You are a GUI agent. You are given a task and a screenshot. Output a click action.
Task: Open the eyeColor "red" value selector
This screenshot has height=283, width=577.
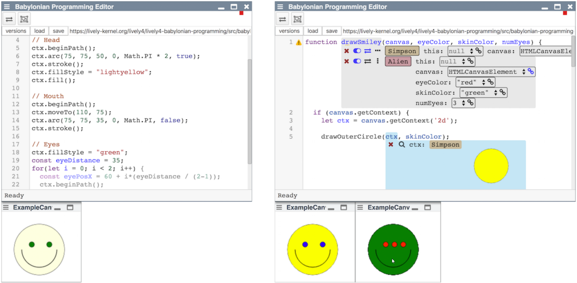(484, 82)
